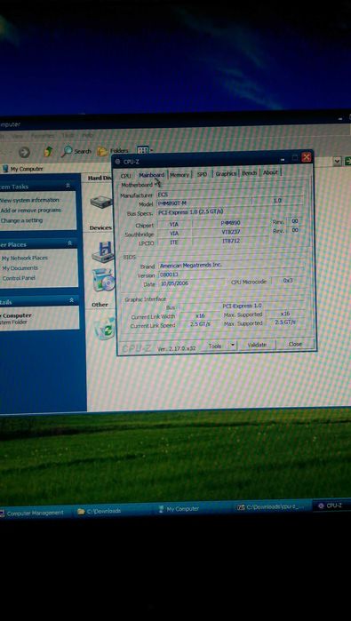Click the My Computer icon in address bar
Viewport: 351px width, 621px height.
4,169
